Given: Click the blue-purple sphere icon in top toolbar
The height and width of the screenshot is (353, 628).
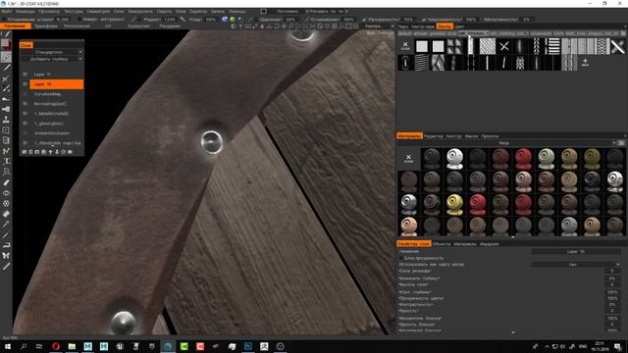Looking at the screenshot, I should 225,20.
